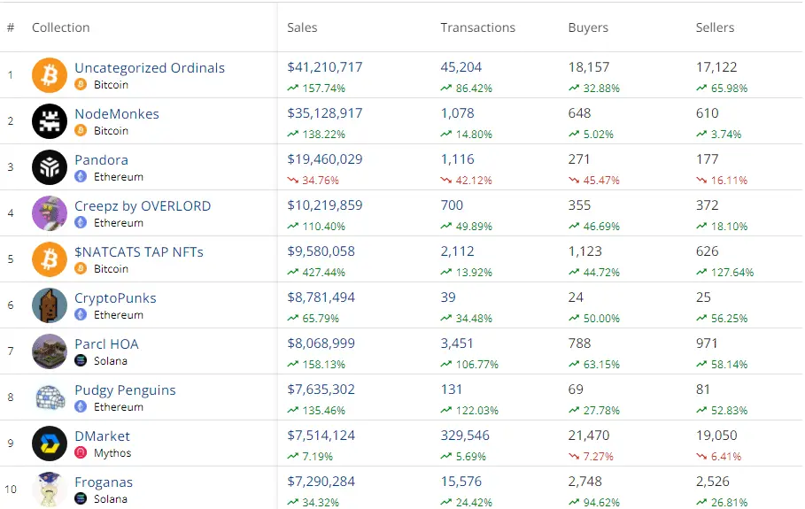This screenshot has height=509, width=805.
Task: Click Ethereum chain icon under Pandora
Action: point(81,176)
